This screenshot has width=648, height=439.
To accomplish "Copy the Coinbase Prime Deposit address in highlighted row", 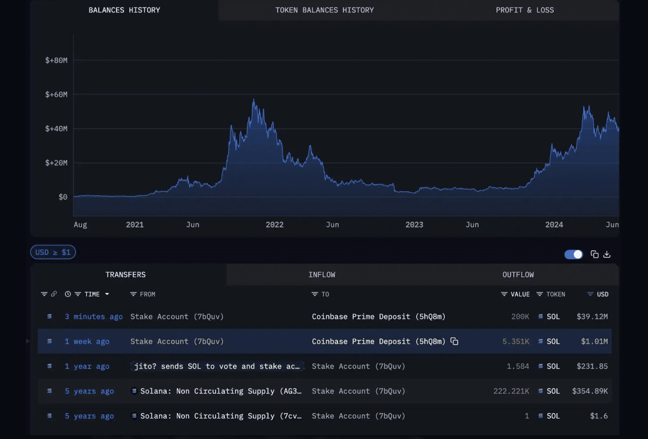I will pos(454,342).
